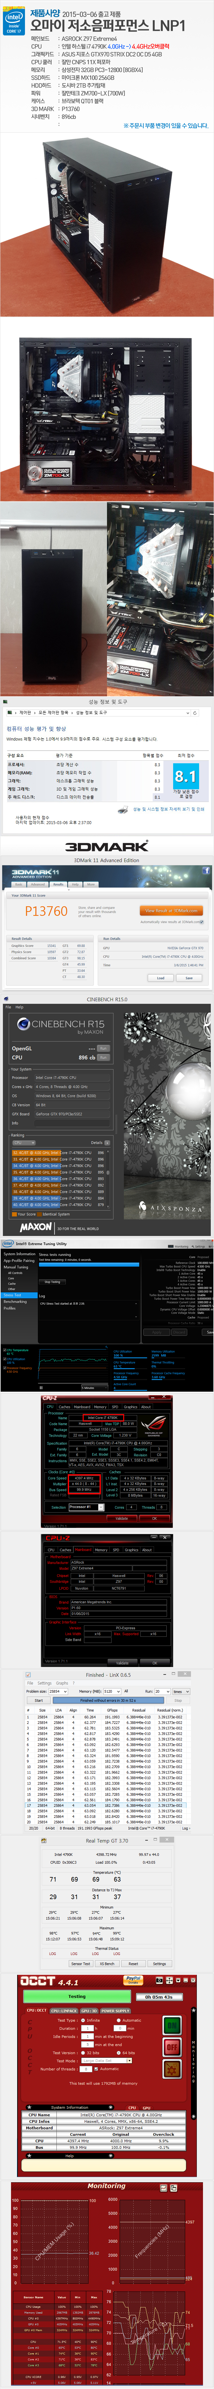Click OK button in first CPU-Z window

(x=155, y=1518)
